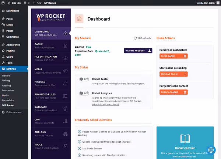Open FAQ Google PageSpeed Grade does not Improve
The width and height of the screenshot is (221, 159).
coord(104,142)
